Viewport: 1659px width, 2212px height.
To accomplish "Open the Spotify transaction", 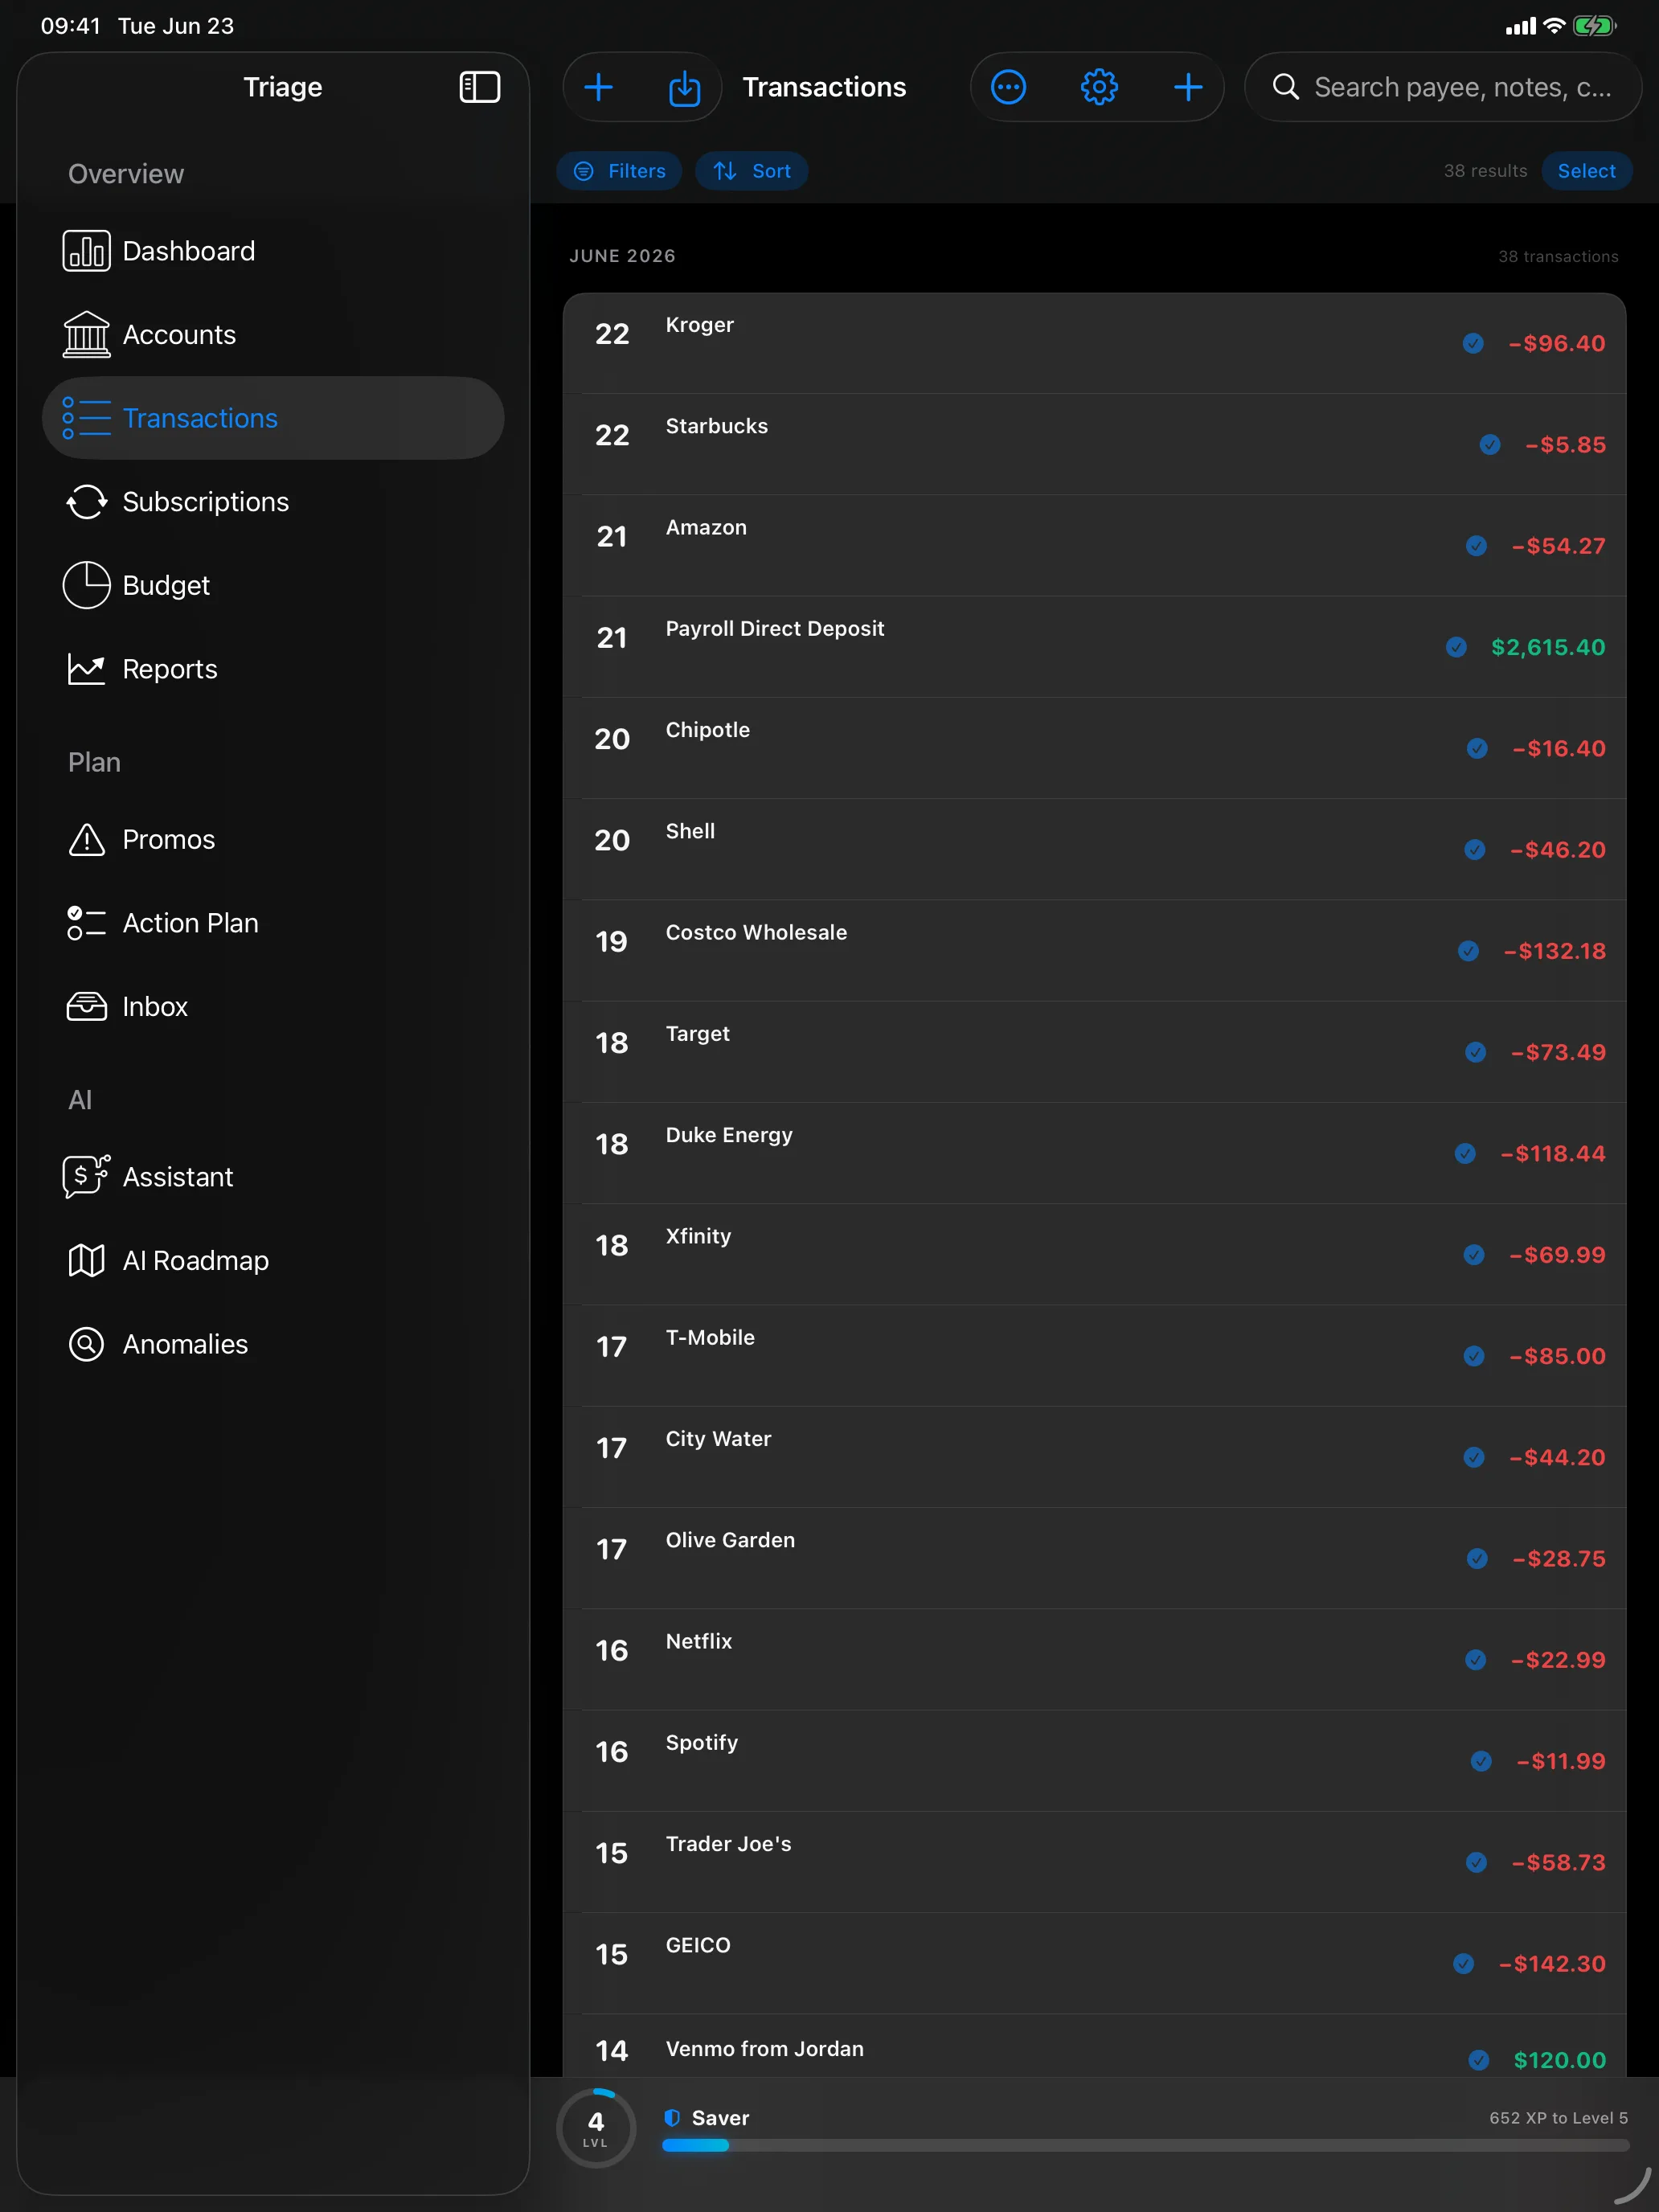I will (1094, 1761).
